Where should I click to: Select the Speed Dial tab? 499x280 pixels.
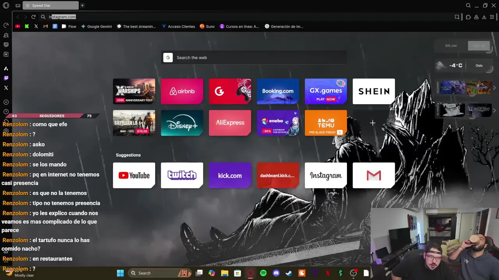click(x=51, y=5)
